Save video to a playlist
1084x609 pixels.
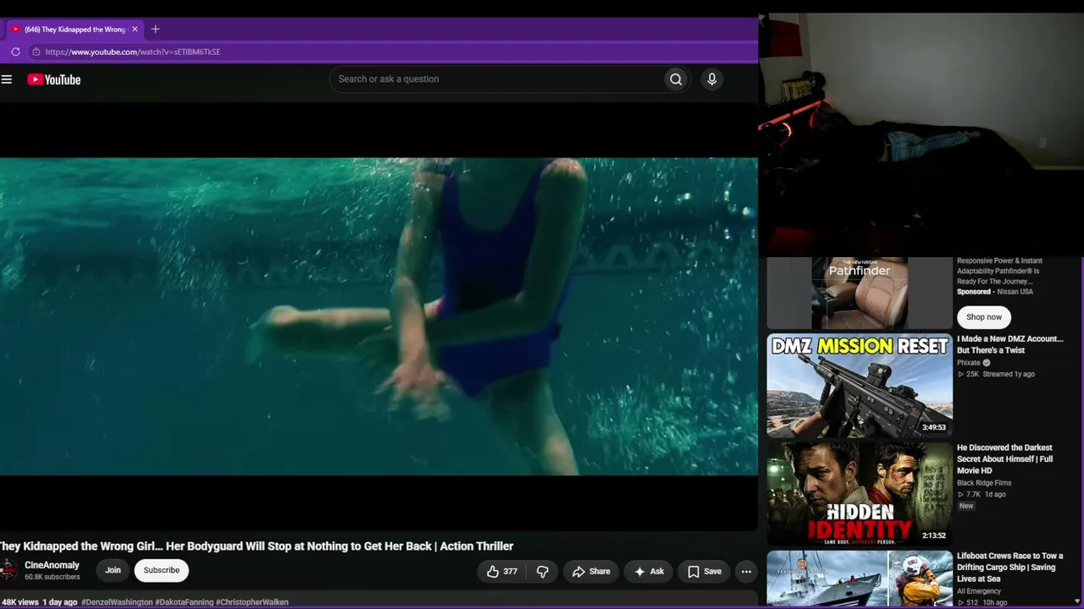click(x=705, y=572)
